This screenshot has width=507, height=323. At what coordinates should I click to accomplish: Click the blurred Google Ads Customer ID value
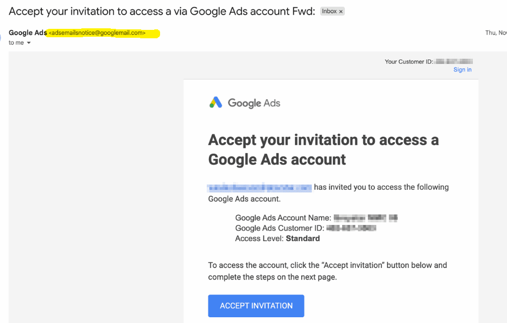coord(351,228)
